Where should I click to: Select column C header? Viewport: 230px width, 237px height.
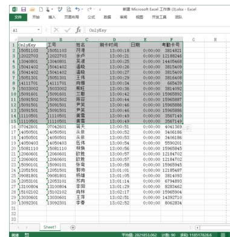[x=87, y=40]
